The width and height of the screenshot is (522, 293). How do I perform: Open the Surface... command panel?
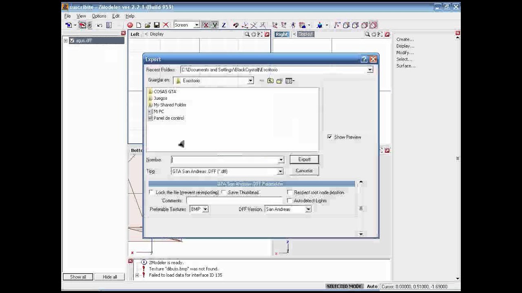tap(406, 66)
